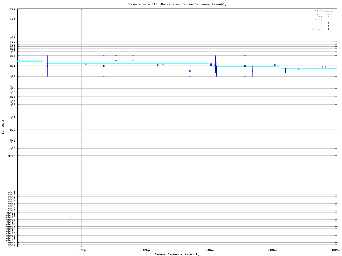The height and width of the screenshot is (256, 342).
Task: Select the p16 y-axis label
Action: pyautogui.click(x=13, y=9)
